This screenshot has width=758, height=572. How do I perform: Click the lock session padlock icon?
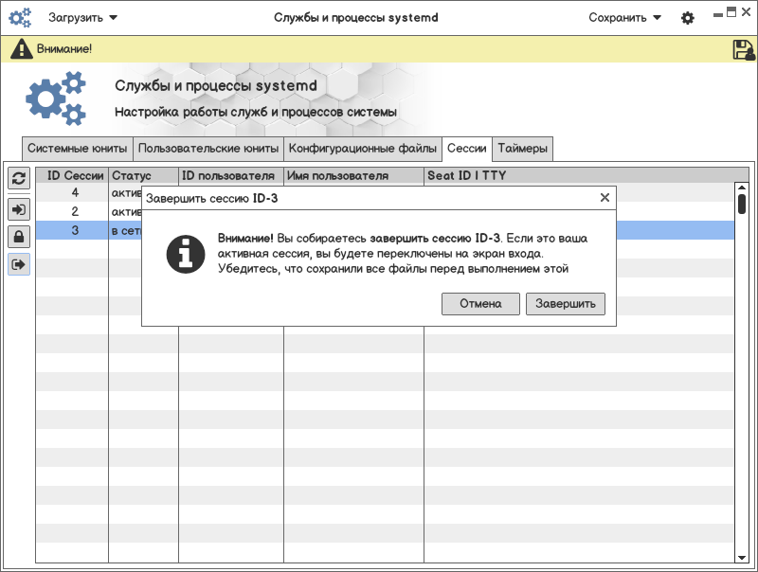[x=18, y=236]
